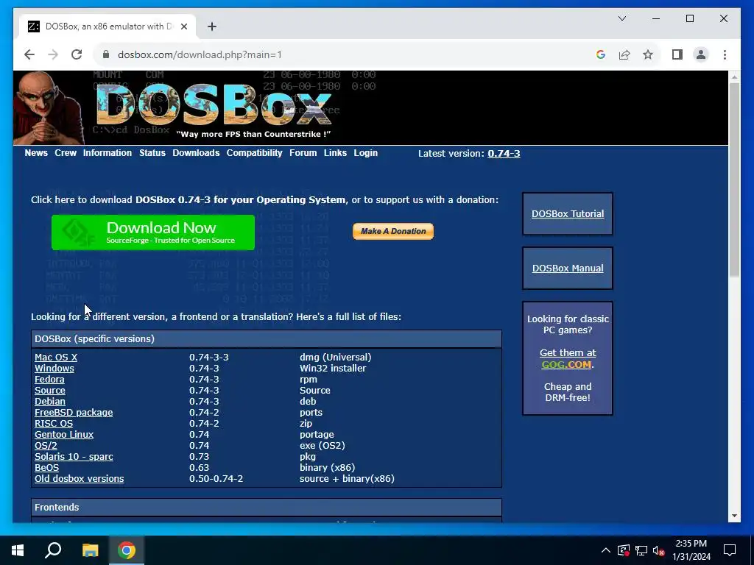Open the Chrome three-dot menu
The height and width of the screenshot is (565, 754).
pos(725,54)
